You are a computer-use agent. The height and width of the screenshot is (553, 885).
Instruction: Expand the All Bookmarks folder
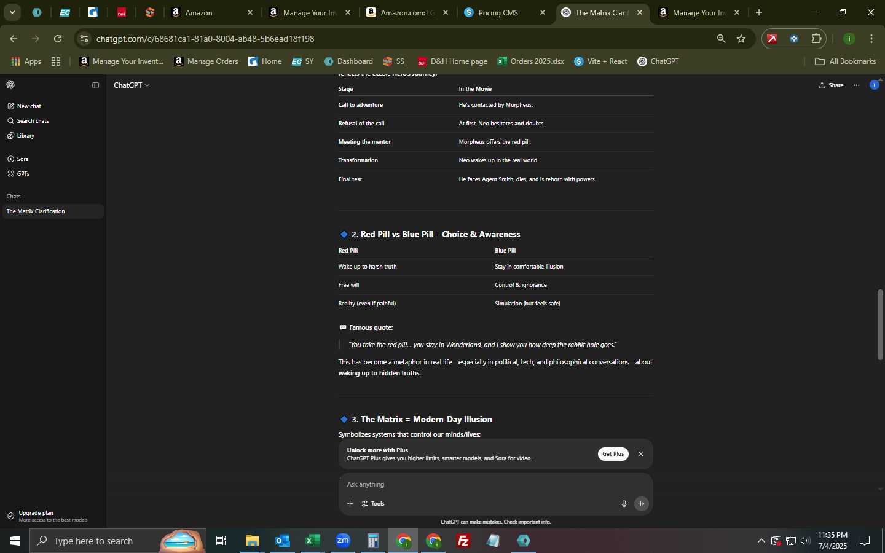(x=845, y=61)
